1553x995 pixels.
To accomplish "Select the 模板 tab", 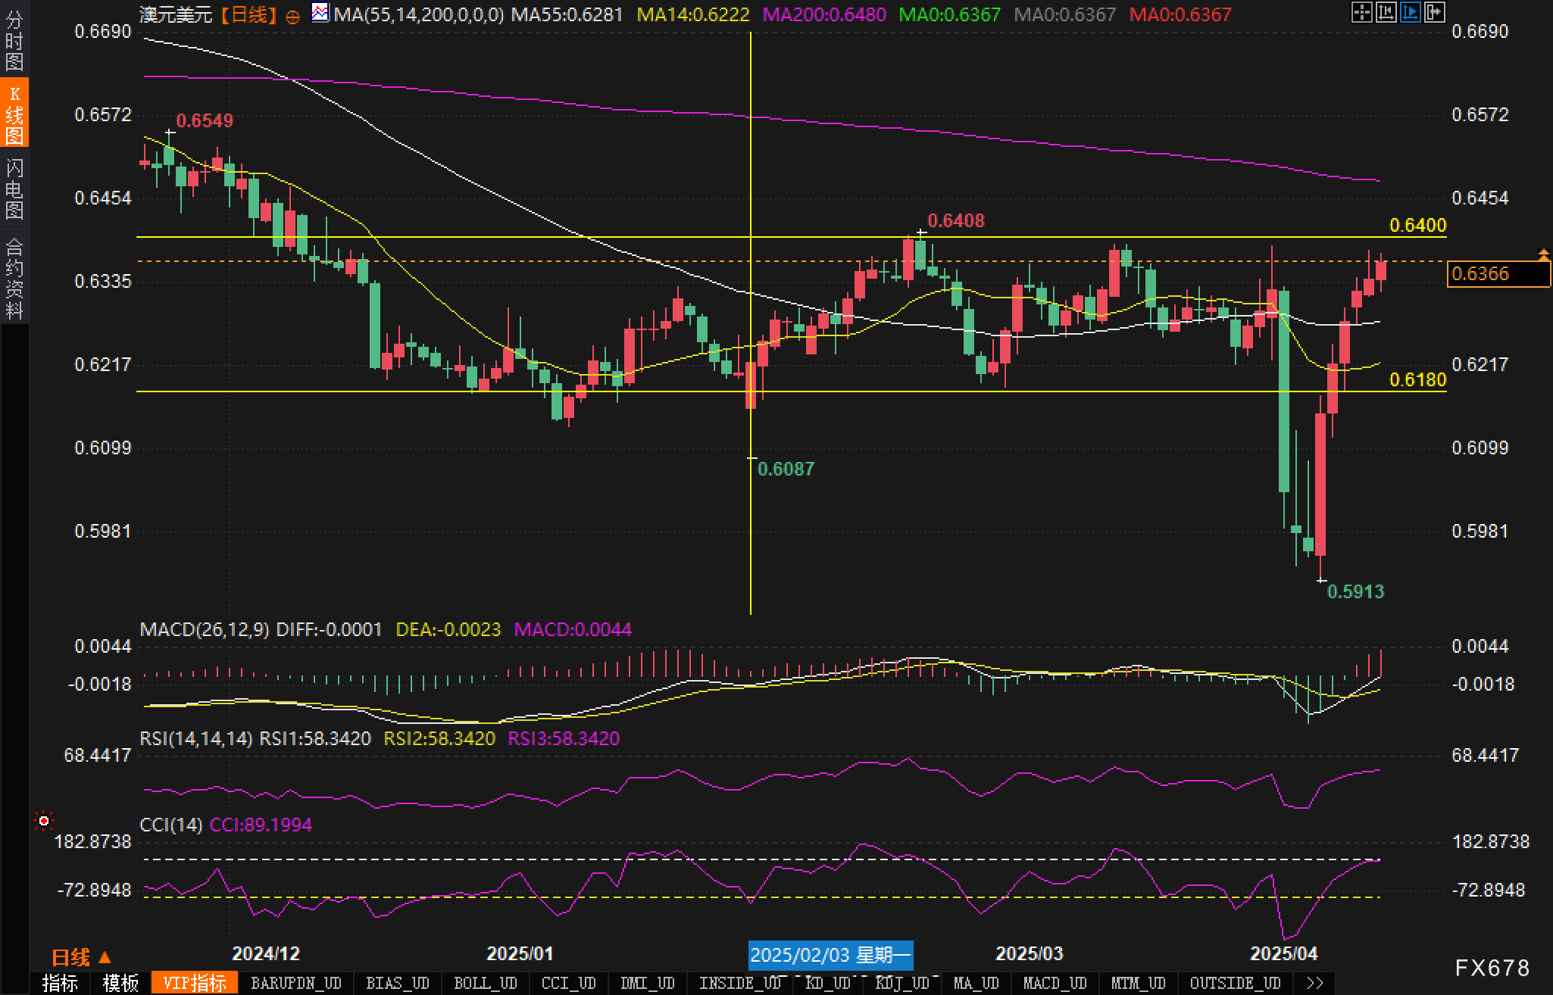I will pyautogui.click(x=120, y=983).
